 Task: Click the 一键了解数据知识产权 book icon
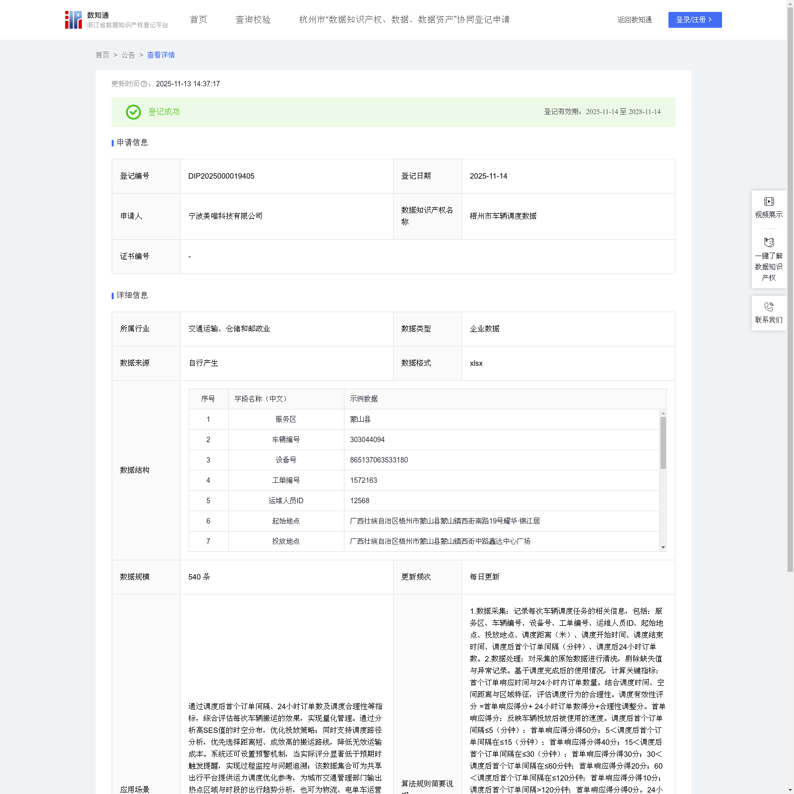769,243
